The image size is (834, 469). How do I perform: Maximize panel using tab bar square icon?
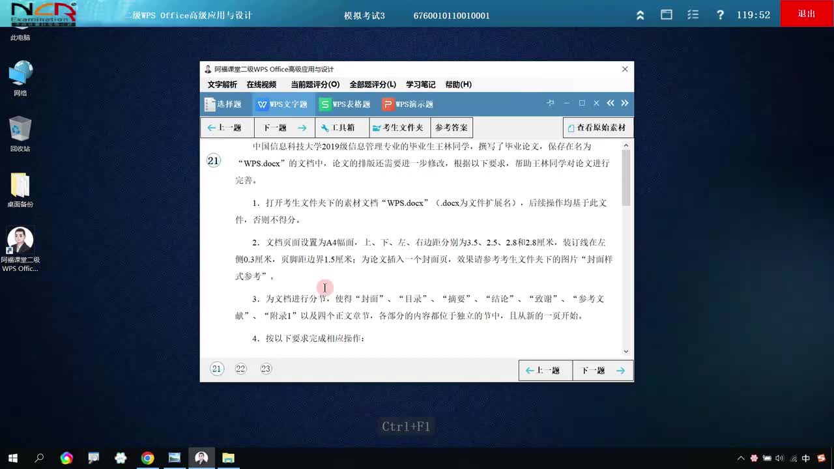[582, 103]
